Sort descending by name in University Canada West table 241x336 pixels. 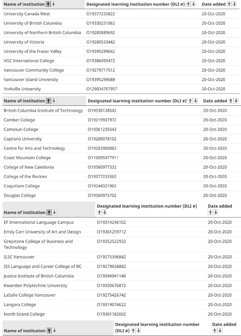[54, 4]
